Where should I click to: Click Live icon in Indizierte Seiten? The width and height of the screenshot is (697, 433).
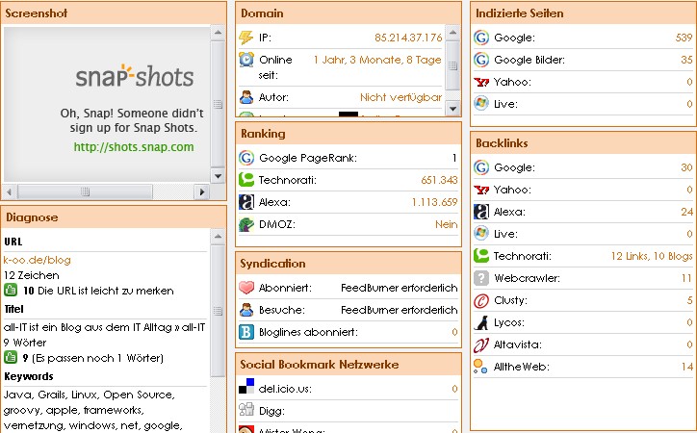pyautogui.click(x=481, y=103)
